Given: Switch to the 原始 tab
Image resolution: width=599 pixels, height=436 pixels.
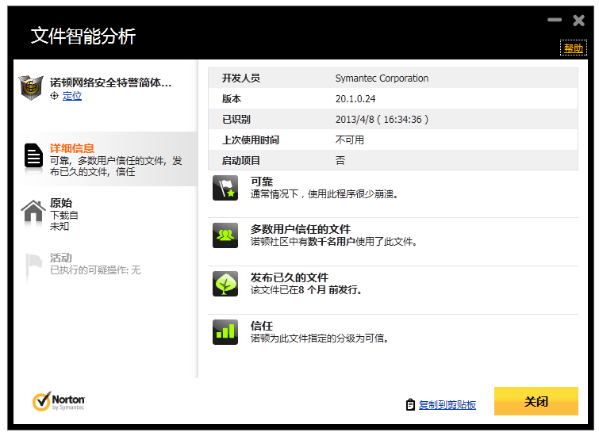Looking at the screenshot, I should pos(61,203).
